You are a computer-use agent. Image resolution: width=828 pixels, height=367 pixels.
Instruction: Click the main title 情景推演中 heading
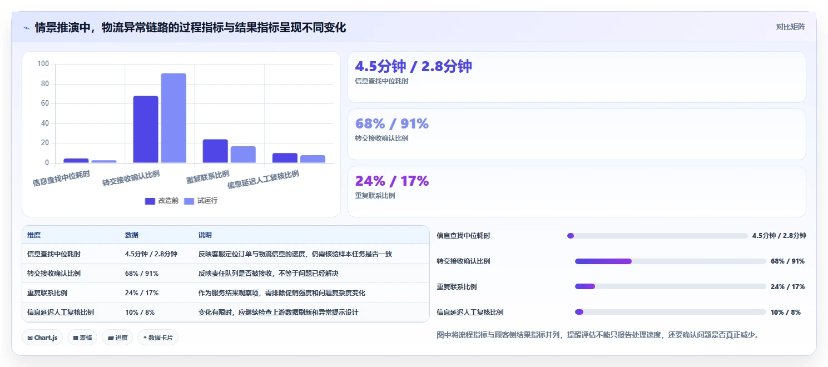click(x=190, y=27)
